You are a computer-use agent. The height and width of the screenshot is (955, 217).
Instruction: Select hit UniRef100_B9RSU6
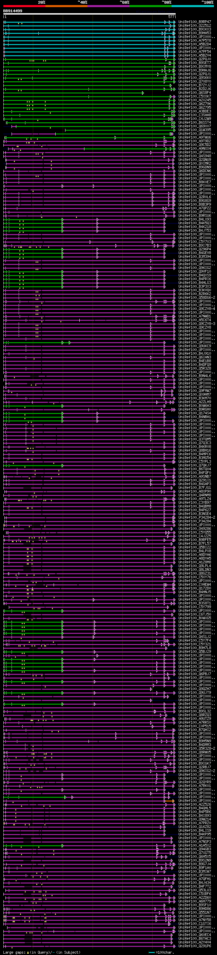[x=195, y=216]
